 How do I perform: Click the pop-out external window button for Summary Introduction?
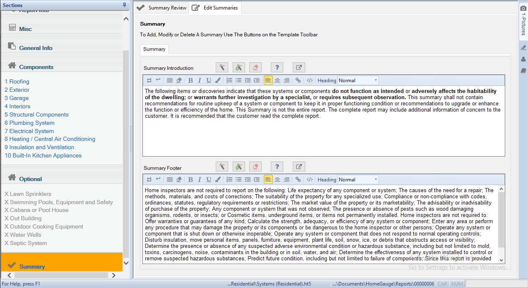pos(299,67)
